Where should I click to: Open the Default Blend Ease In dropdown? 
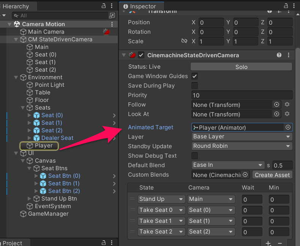pyautogui.click(x=228, y=165)
